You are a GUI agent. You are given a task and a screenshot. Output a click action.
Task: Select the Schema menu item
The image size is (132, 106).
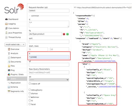point(14,87)
